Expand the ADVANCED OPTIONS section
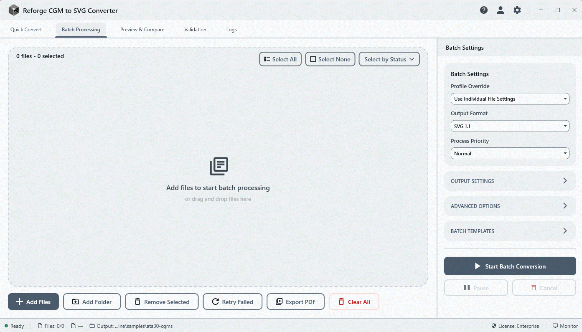Viewport: 582px width, 332px height. point(510,206)
